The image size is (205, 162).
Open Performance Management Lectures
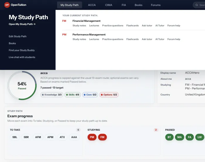[94, 39]
